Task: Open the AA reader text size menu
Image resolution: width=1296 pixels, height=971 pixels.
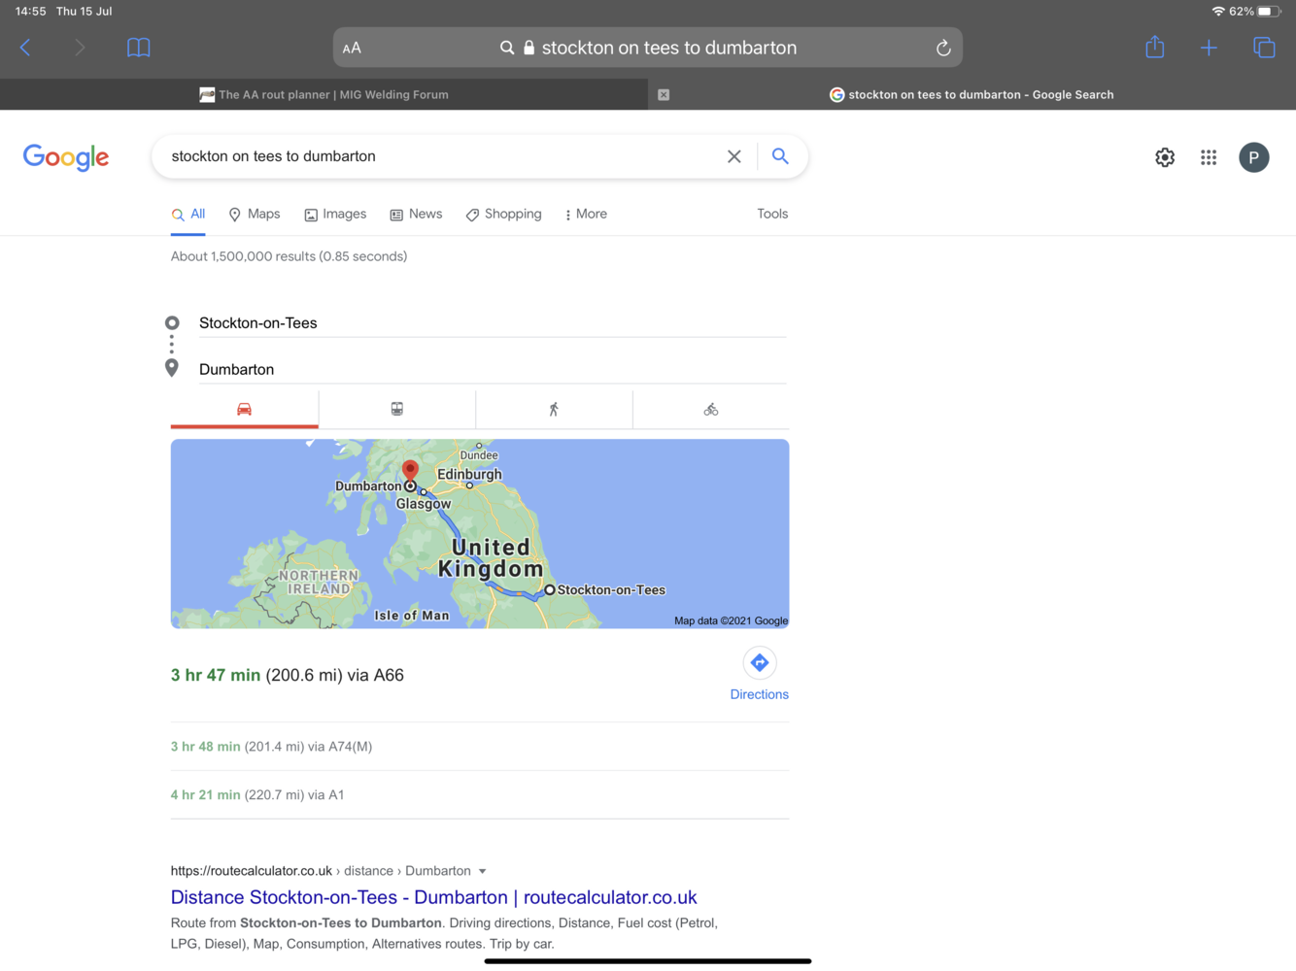Action: point(352,48)
